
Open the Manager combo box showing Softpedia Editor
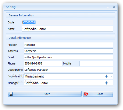[x=68, y=83]
